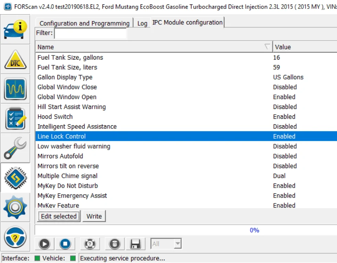The image size is (337, 263).
Task: Open the Tests checklist section
Action: pyautogui.click(x=15, y=118)
